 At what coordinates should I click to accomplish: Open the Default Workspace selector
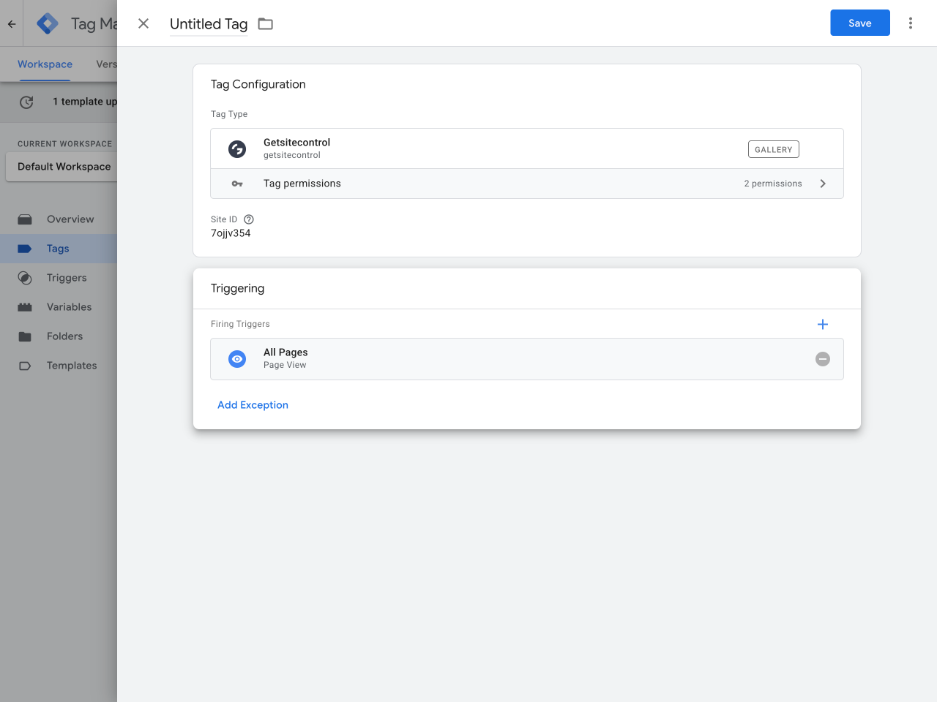coord(64,167)
